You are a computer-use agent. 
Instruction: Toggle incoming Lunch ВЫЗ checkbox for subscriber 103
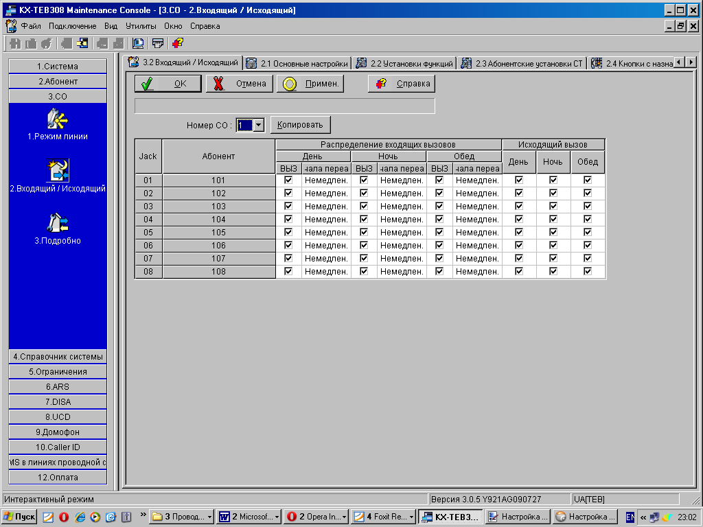(x=439, y=206)
